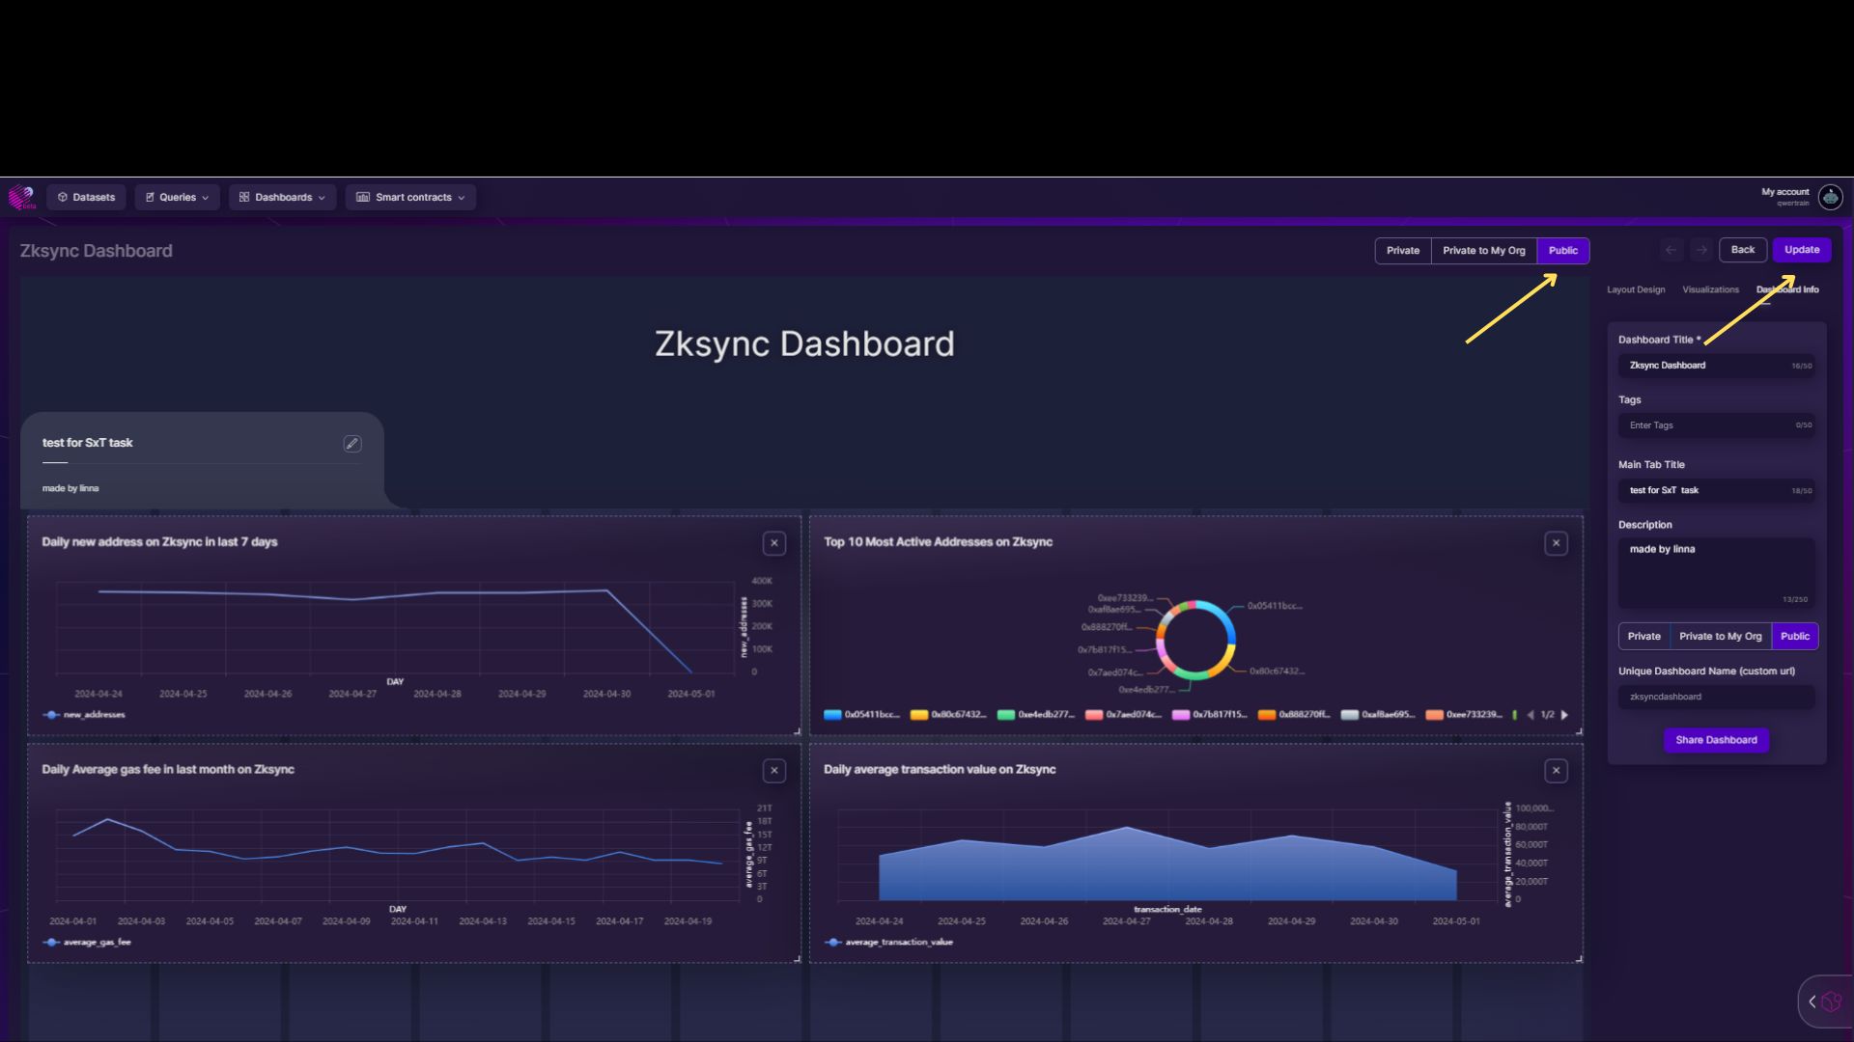Remove the Daily Average gas fee chart
Screen dimensions: 1854x1042
tap(774, 771)
